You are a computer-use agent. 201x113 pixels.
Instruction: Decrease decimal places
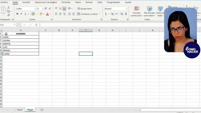click(126, 14)
